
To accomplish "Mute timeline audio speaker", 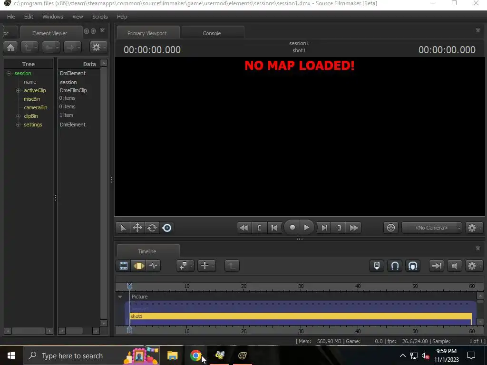I will pos(454,266).
